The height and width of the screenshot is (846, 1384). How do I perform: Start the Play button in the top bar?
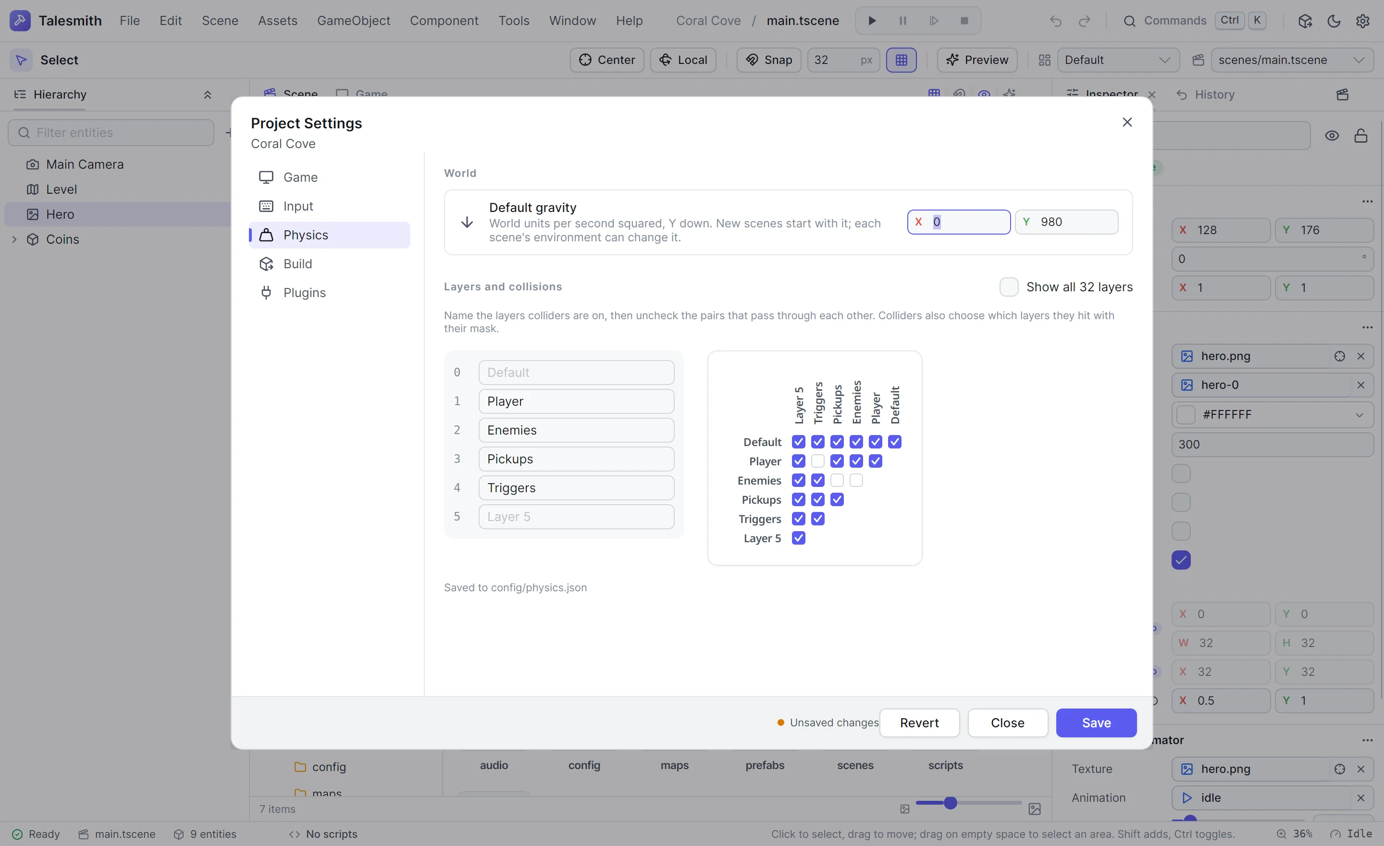click(x=872, y=21)
